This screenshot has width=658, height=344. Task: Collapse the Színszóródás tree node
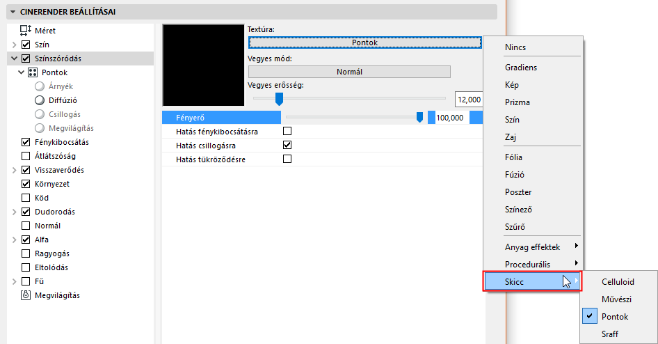pyautogui.click(x=15, y=58)
